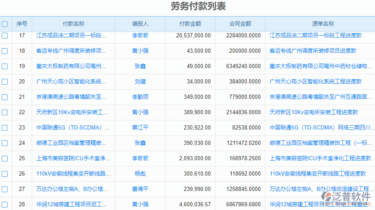
Task: Sort by 付款名称 column header
Action: [x=73, y=24]
